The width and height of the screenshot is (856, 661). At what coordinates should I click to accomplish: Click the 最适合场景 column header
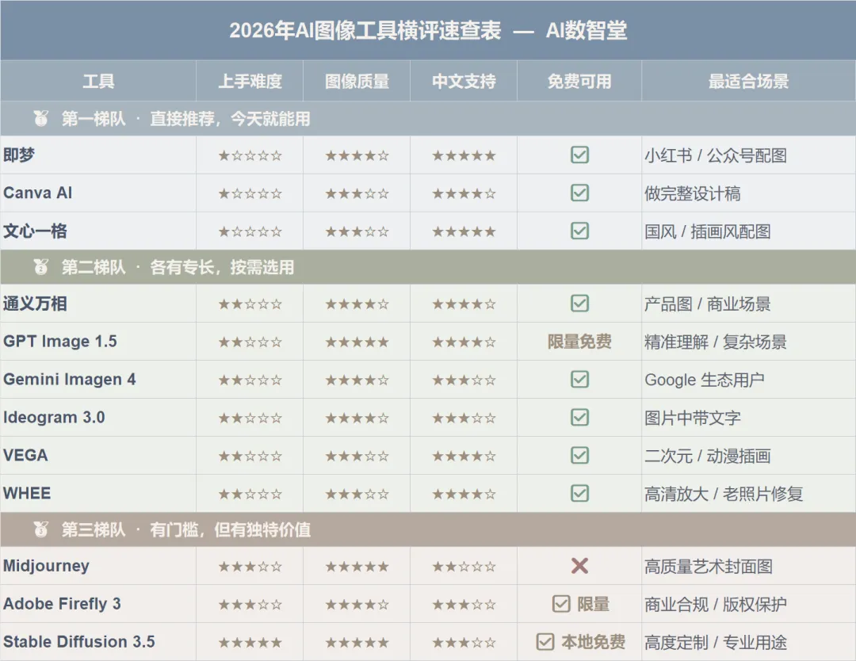coord(748,82)
